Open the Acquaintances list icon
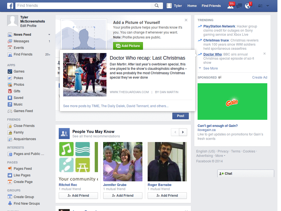 10,139
